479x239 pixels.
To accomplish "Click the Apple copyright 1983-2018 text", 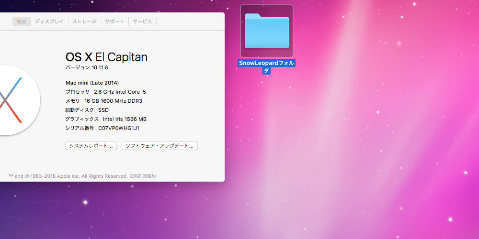I will pos(68,176).
